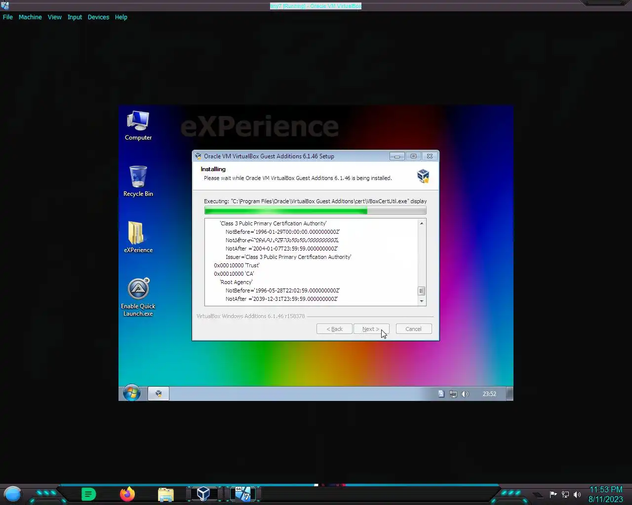Select the Recycle Bin desktop icon
Screen dimensions: 632x505
tap(138, 181)
